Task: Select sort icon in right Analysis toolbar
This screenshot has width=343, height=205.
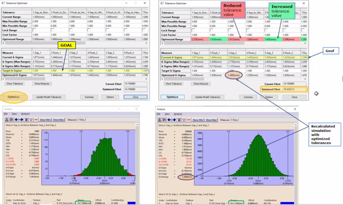Action: 183,120
